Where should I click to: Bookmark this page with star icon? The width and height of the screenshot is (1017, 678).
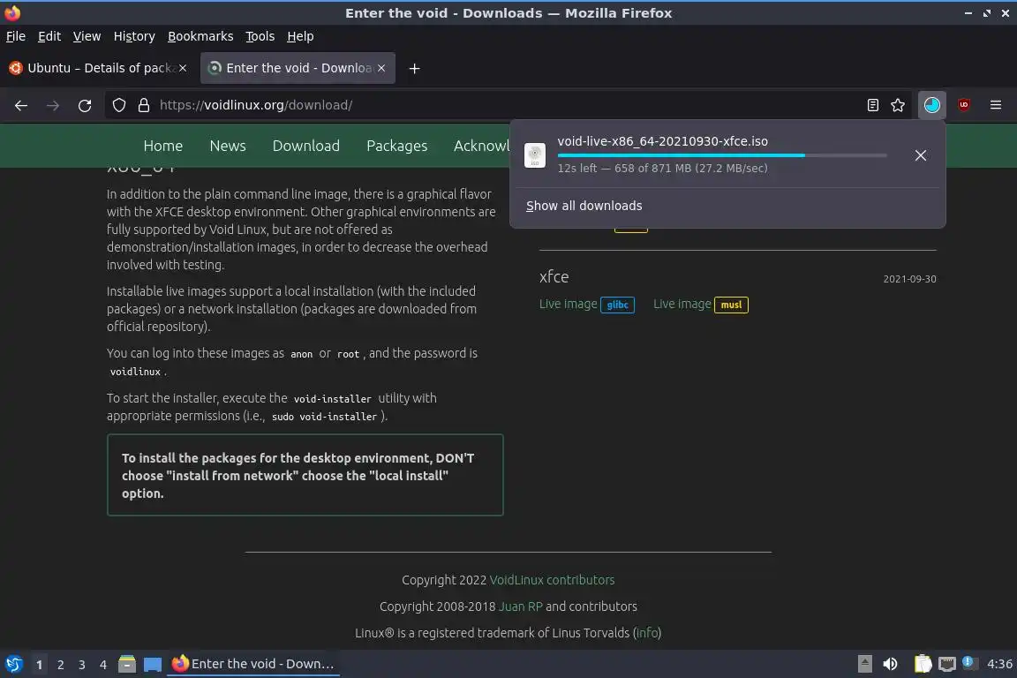pyautogui.click(x=898, y=105)
